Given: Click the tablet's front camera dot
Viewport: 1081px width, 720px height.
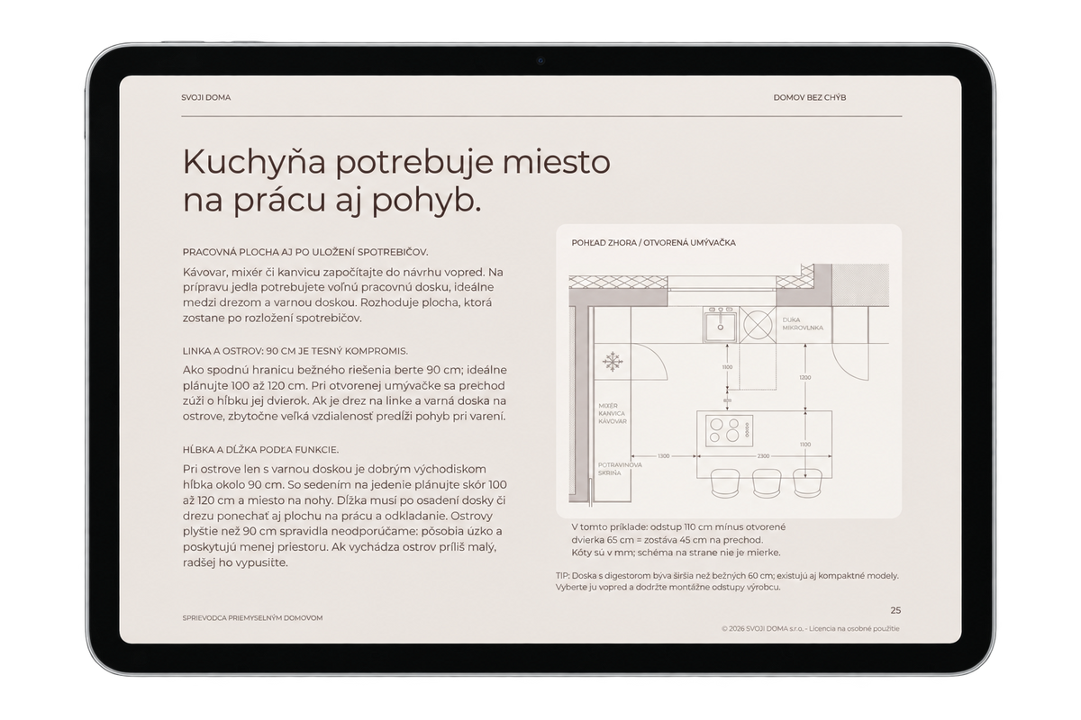Looking at the screenshot, I should [540, 61].
